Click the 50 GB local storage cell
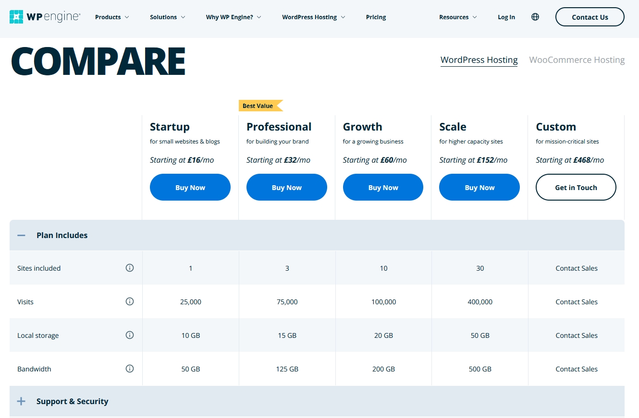This screenshot has width=639, height=418. [480, 335]
